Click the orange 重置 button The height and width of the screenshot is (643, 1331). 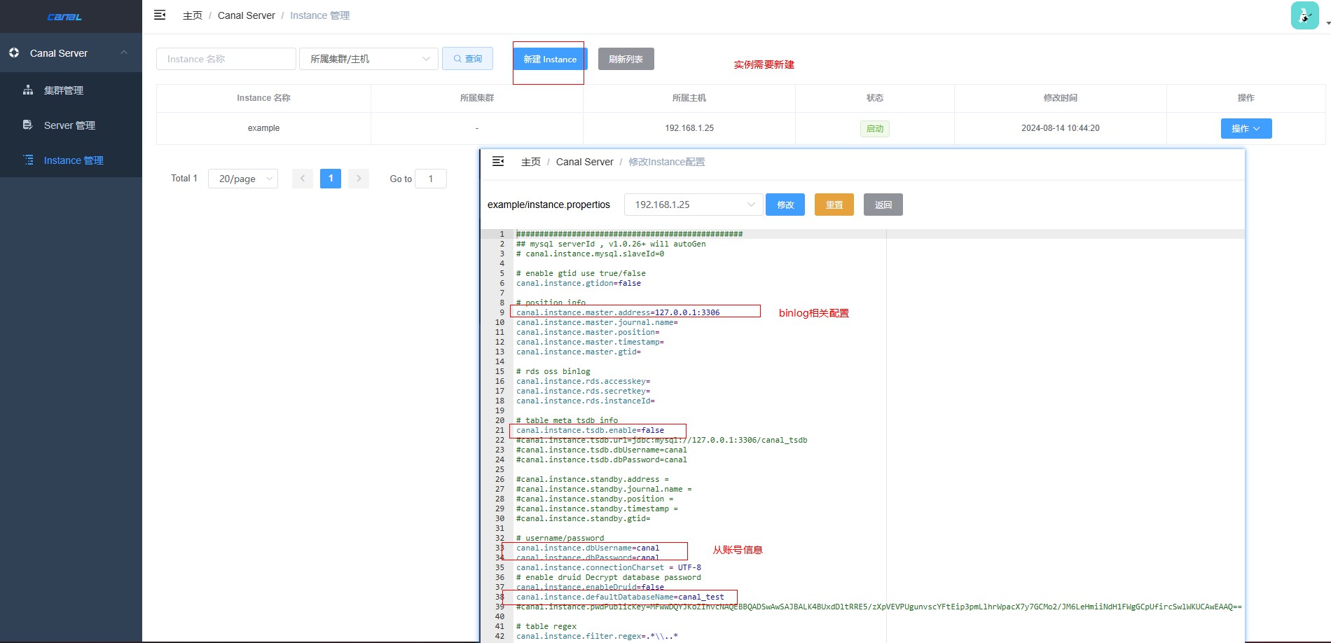tap(834, 205)
